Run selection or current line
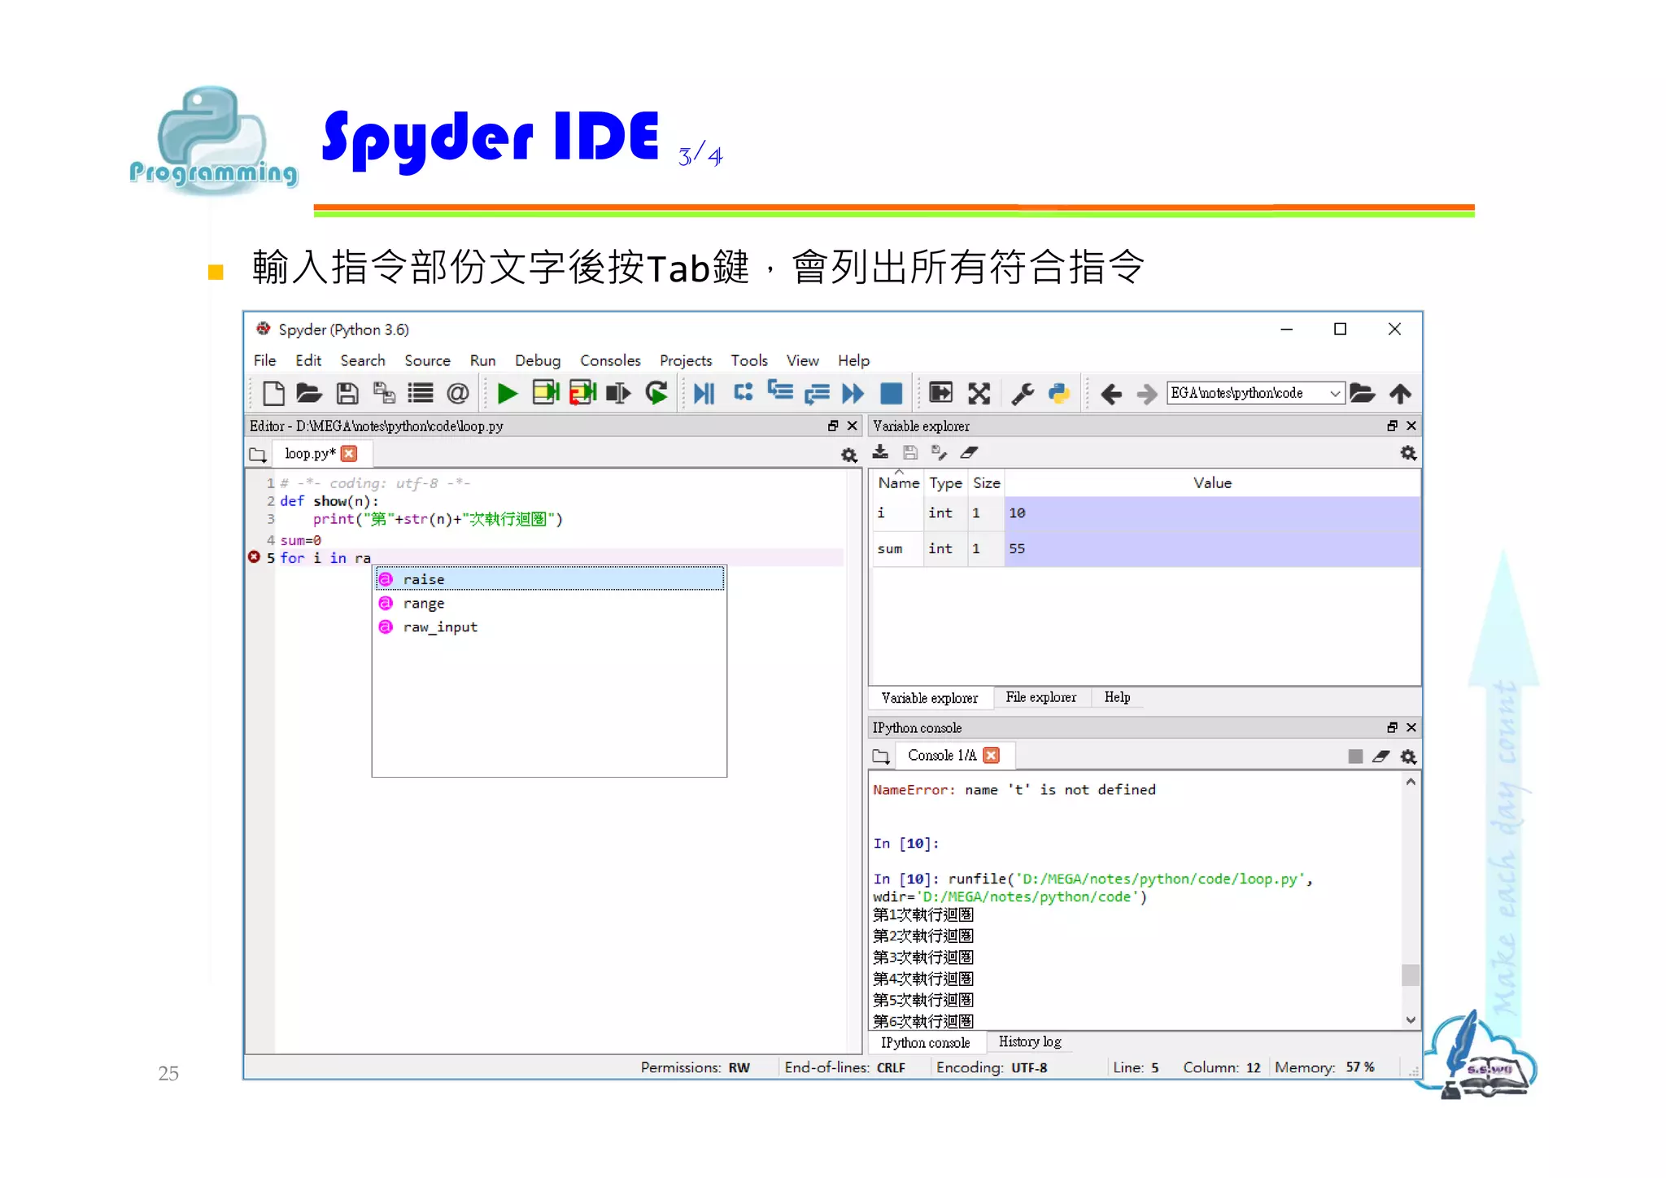The height and width of the screenshot is (1178, 1666). coord(618,394)
